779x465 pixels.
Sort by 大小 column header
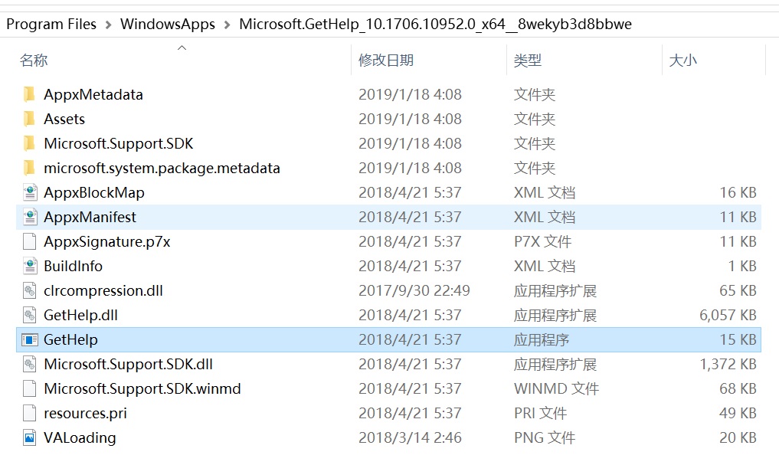[x=683, y=60]
